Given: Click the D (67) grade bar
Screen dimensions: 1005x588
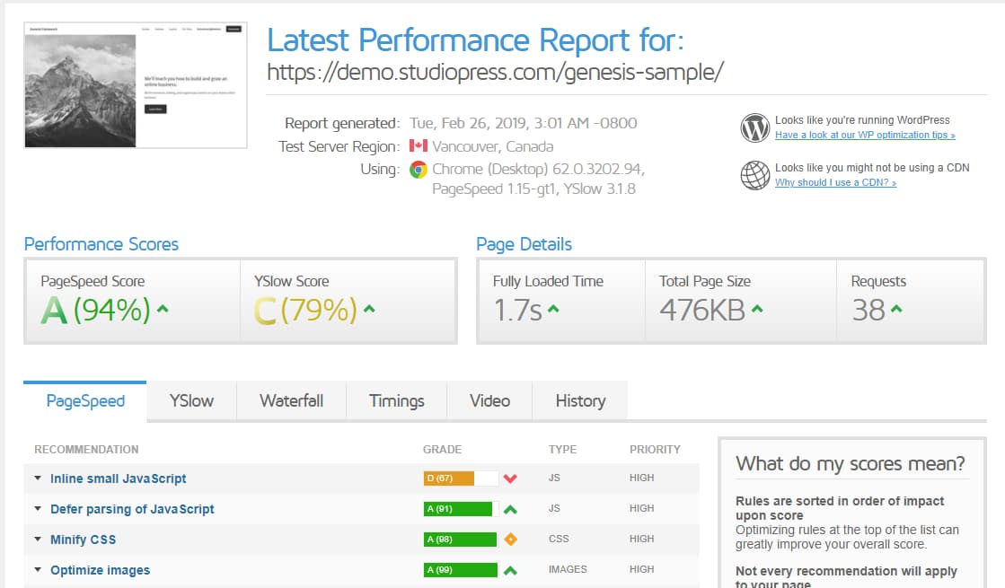Looking at the screenshot, I should click(x=450, y=478).
